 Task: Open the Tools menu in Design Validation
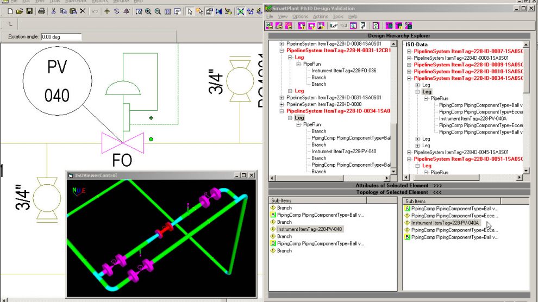click(338, 16)
